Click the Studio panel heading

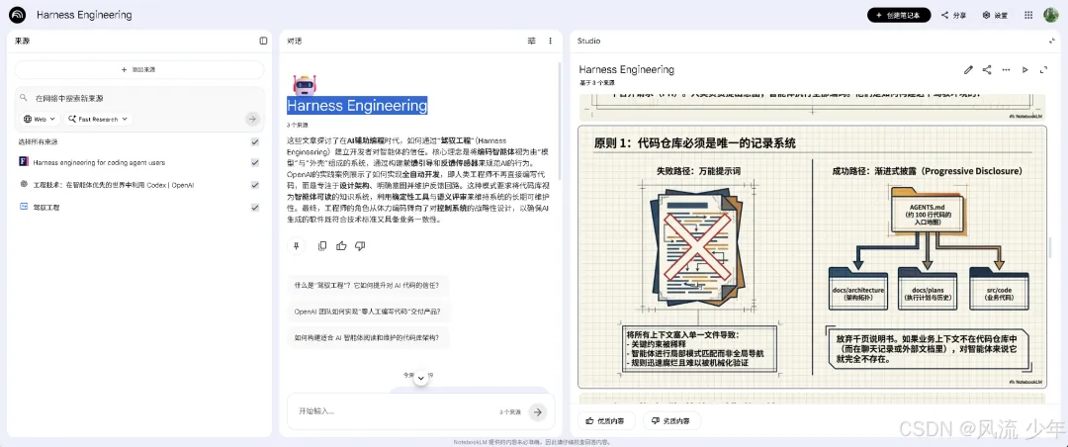(589, 41)
